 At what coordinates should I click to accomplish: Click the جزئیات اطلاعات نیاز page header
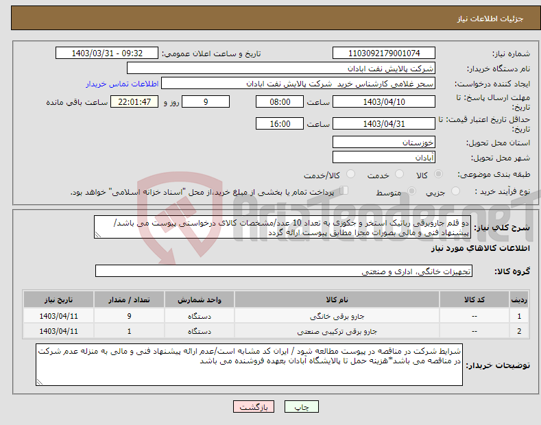click(x=490, y=19)
